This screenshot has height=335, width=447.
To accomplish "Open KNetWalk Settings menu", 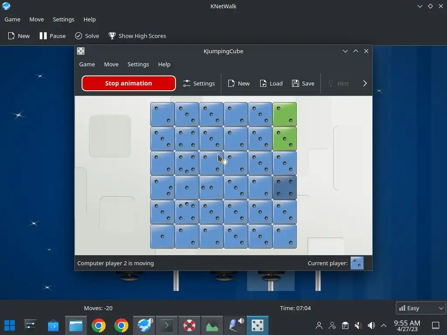I will coord(64,19).
